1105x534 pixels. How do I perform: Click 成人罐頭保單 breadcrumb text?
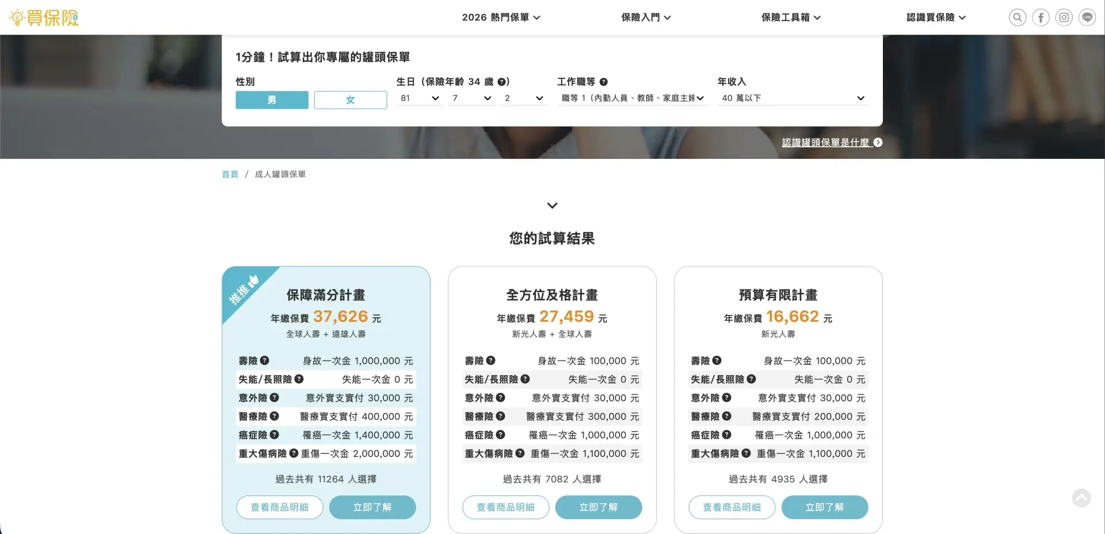click(280, 174)
